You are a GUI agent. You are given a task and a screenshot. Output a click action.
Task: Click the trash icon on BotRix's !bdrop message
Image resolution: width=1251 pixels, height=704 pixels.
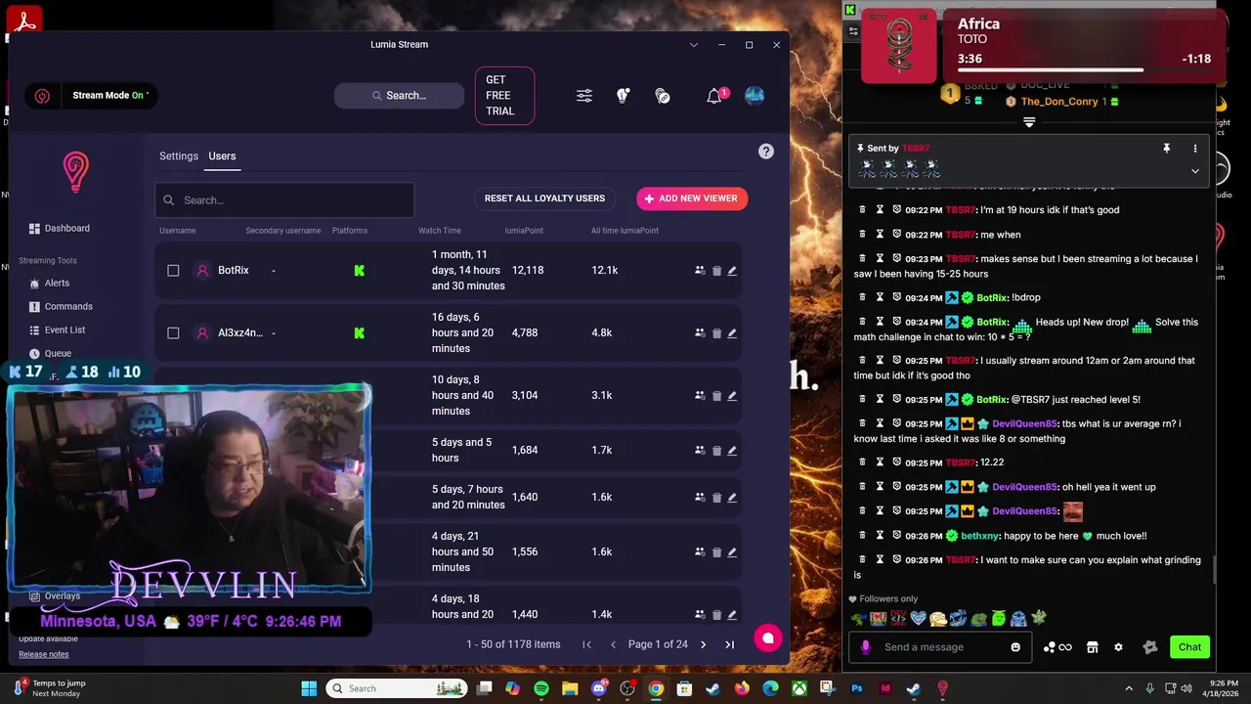click(863, 297)
